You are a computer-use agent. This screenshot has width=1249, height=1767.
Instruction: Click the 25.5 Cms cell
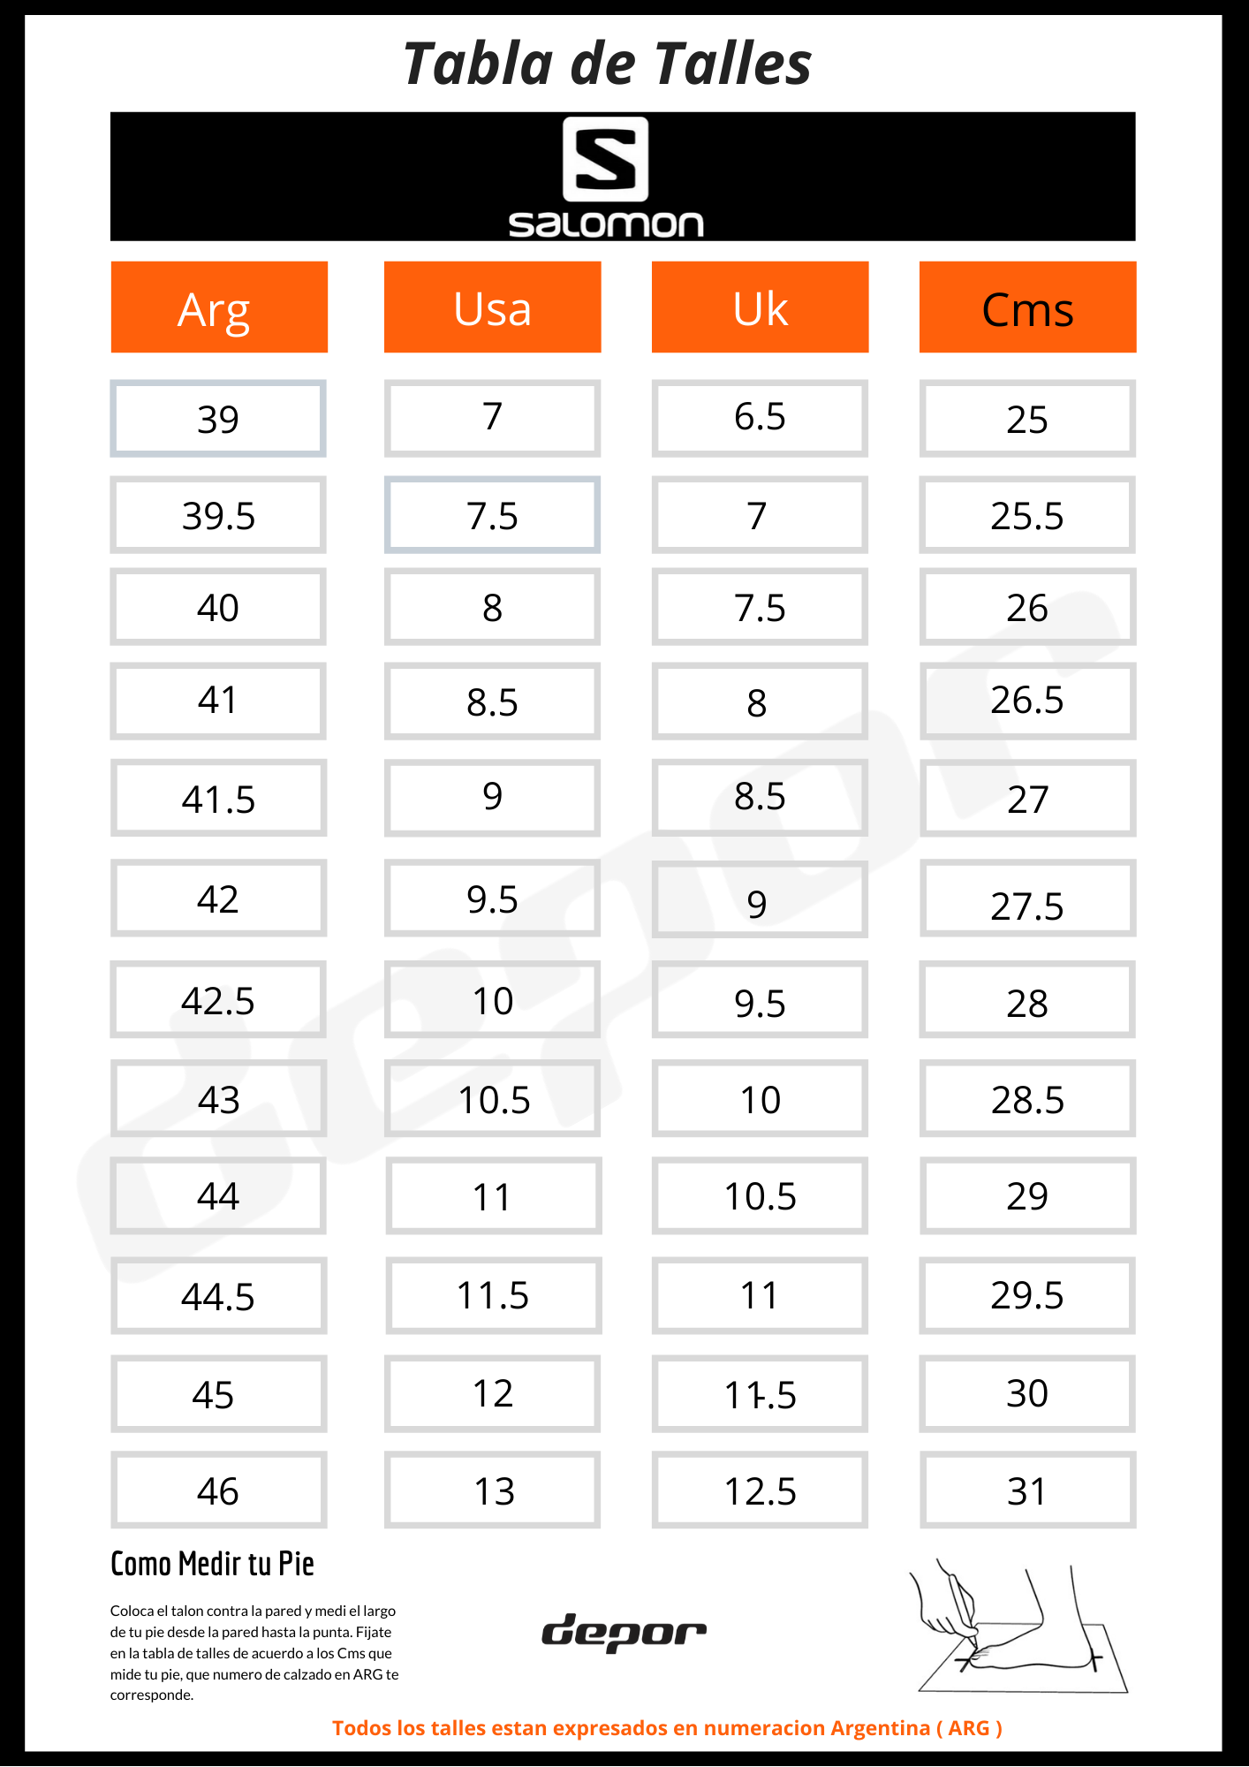point(1028,515)
